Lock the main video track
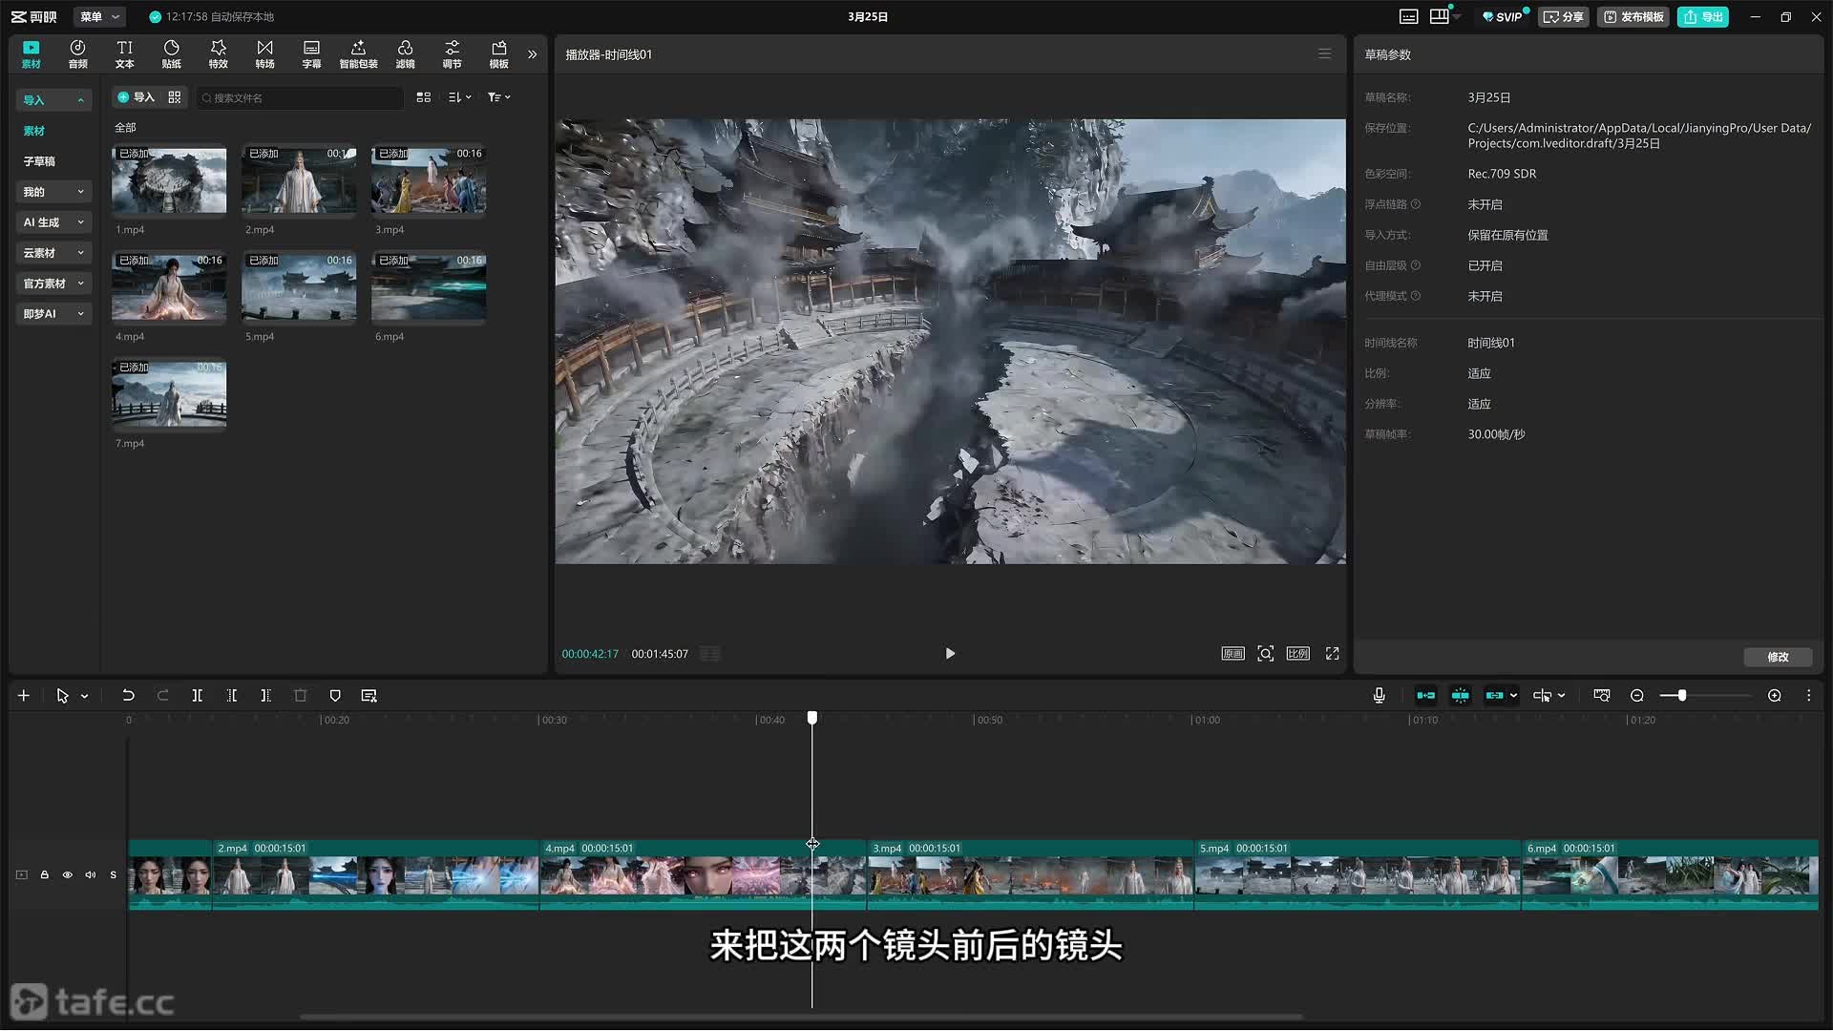Viewport: 1833px width, 1031px height. pos(45,874)
